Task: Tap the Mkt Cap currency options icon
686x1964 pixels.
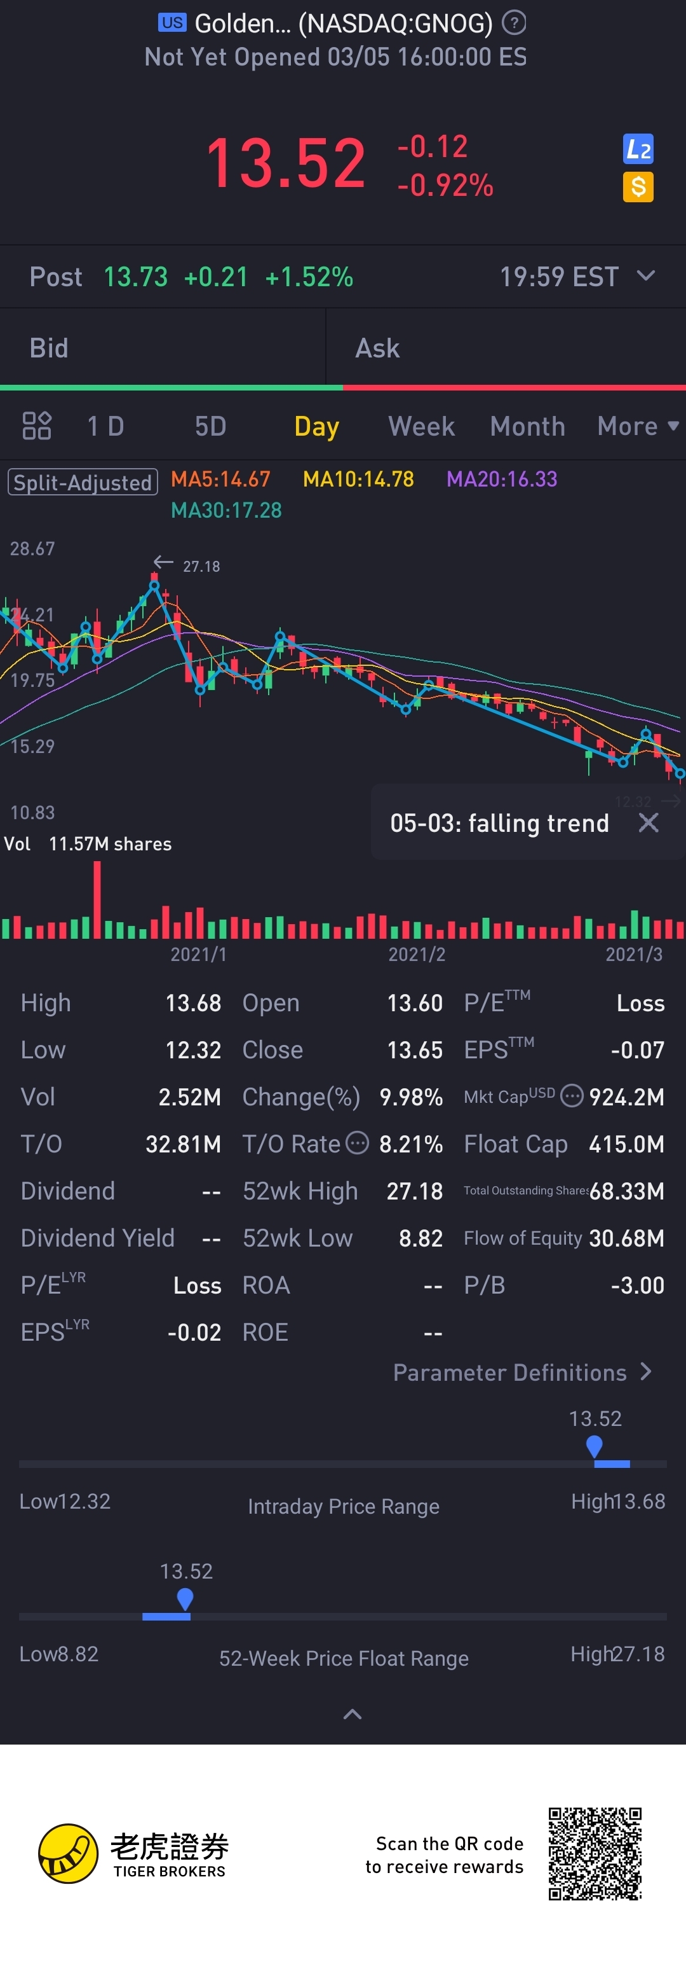Action: click(x=572, y=1096)
